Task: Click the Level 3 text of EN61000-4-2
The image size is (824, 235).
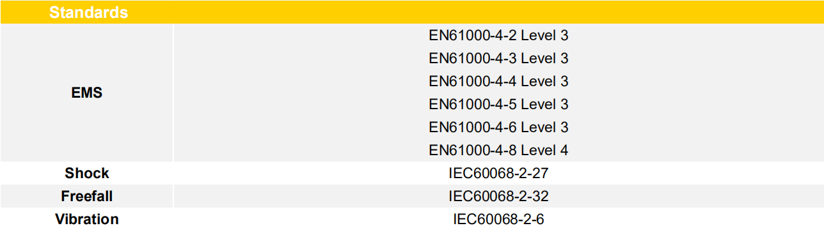Action: click(x=544, y=35)
